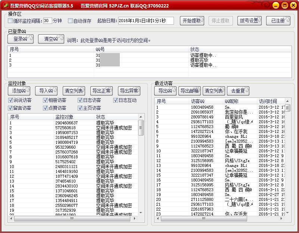Screen dimensions: 299x233
Task: Export abnormal results via 导出异常
Action: click(x=129, y=91)
